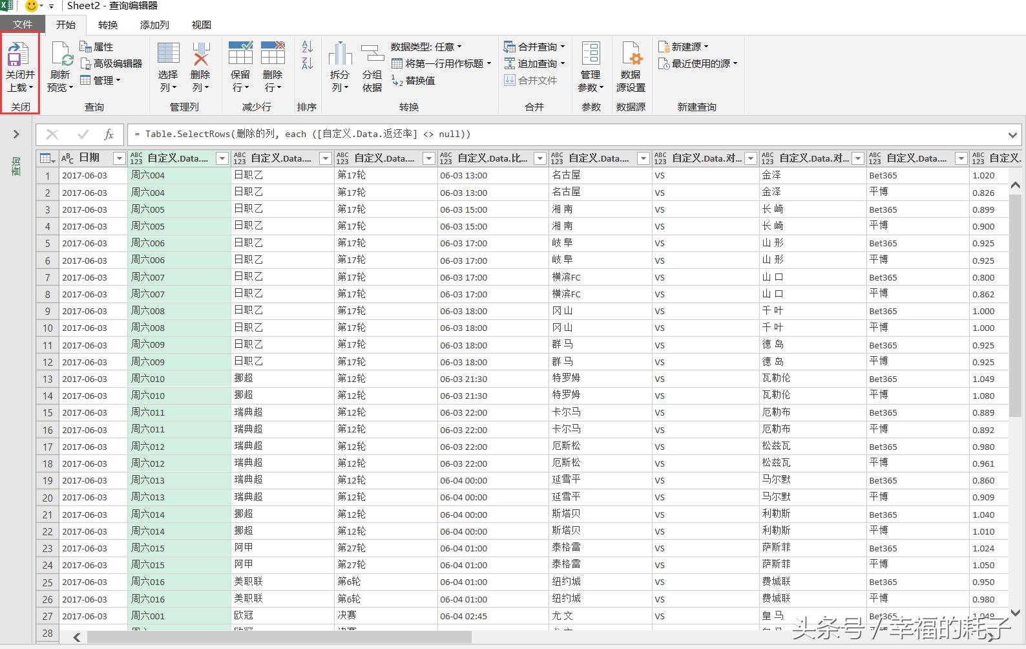This screenshot has width=1026, height=649.
Task: Click Use First Row as Headers (将第一行用作标题)
Action: (441, 63)
